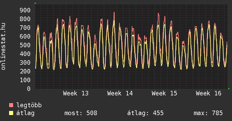The width and height of the screenshot is (232, 121).
Task: Select the 500 y-axis tick label
Action: [x=25, y=45]
